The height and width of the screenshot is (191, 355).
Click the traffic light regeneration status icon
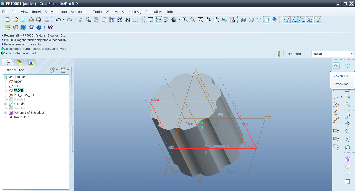[x=279, y=54]
